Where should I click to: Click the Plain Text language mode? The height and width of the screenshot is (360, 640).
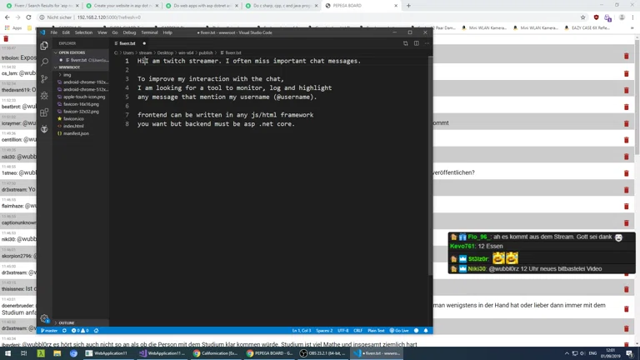click(x=376, y=331)
